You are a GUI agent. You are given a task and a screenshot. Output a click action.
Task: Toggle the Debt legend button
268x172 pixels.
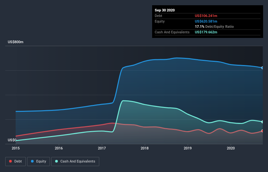[15, 162]
